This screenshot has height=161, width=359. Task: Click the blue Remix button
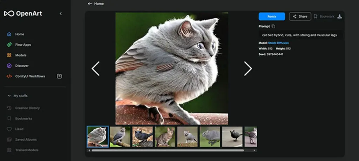pyautogui.click(x=272, y=16)
